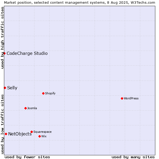The width and height of the screenshot is (159, 159).
Task: Click the chart title mentioning W3Techs.com
Action: point(79,3)
